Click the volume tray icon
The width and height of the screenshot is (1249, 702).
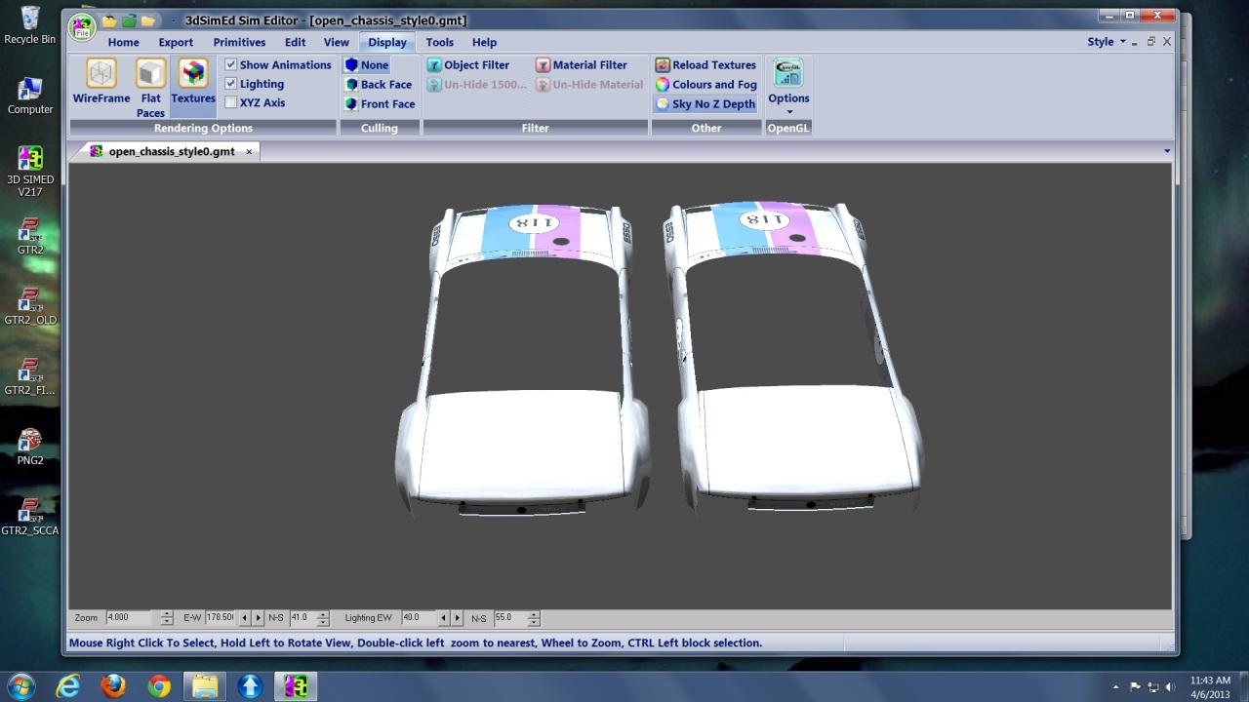pyautogui.click(x=1170, y=687)
